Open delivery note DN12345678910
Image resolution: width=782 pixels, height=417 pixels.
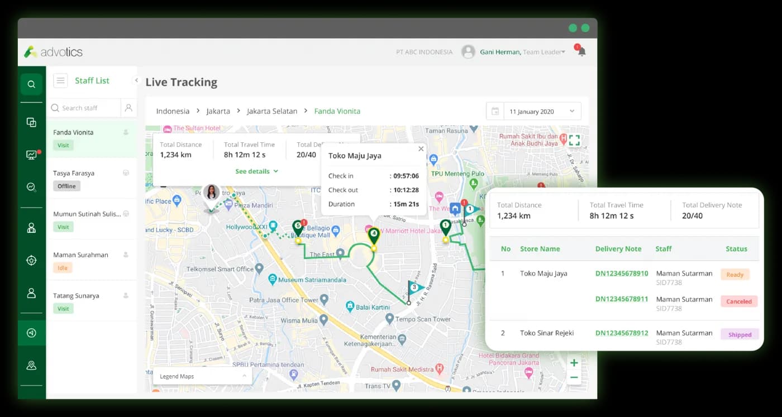[622, 274]
